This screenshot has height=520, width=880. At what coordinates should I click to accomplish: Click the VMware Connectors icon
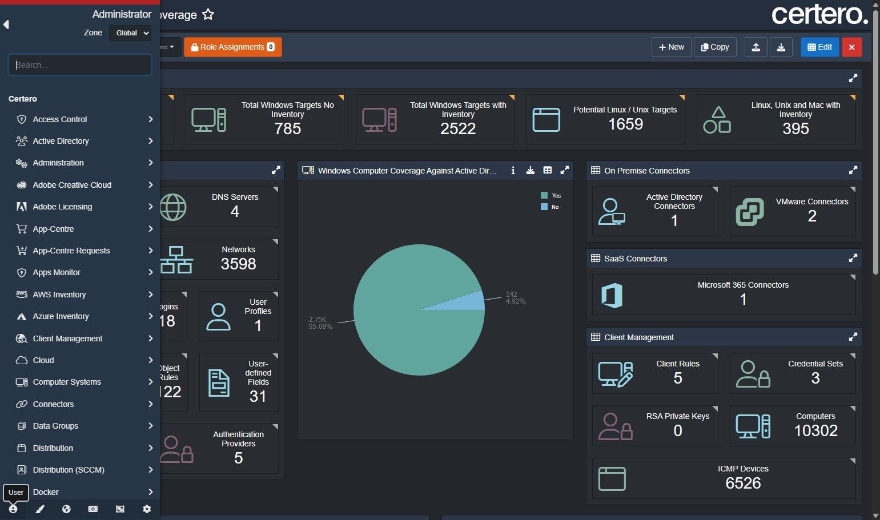[x=750, y=212]
